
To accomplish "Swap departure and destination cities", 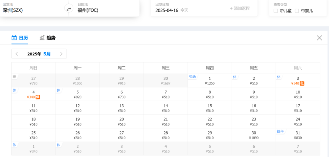I will pos(69,9).
